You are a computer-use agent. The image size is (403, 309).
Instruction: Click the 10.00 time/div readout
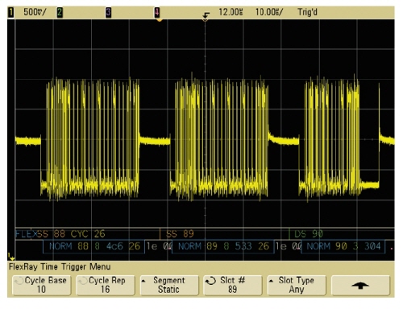[269, 12]
